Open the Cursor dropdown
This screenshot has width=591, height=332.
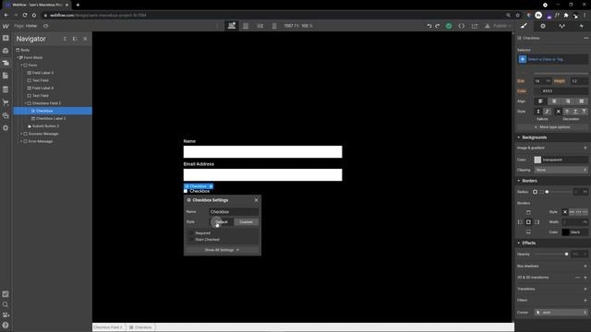tap(561, 313)
